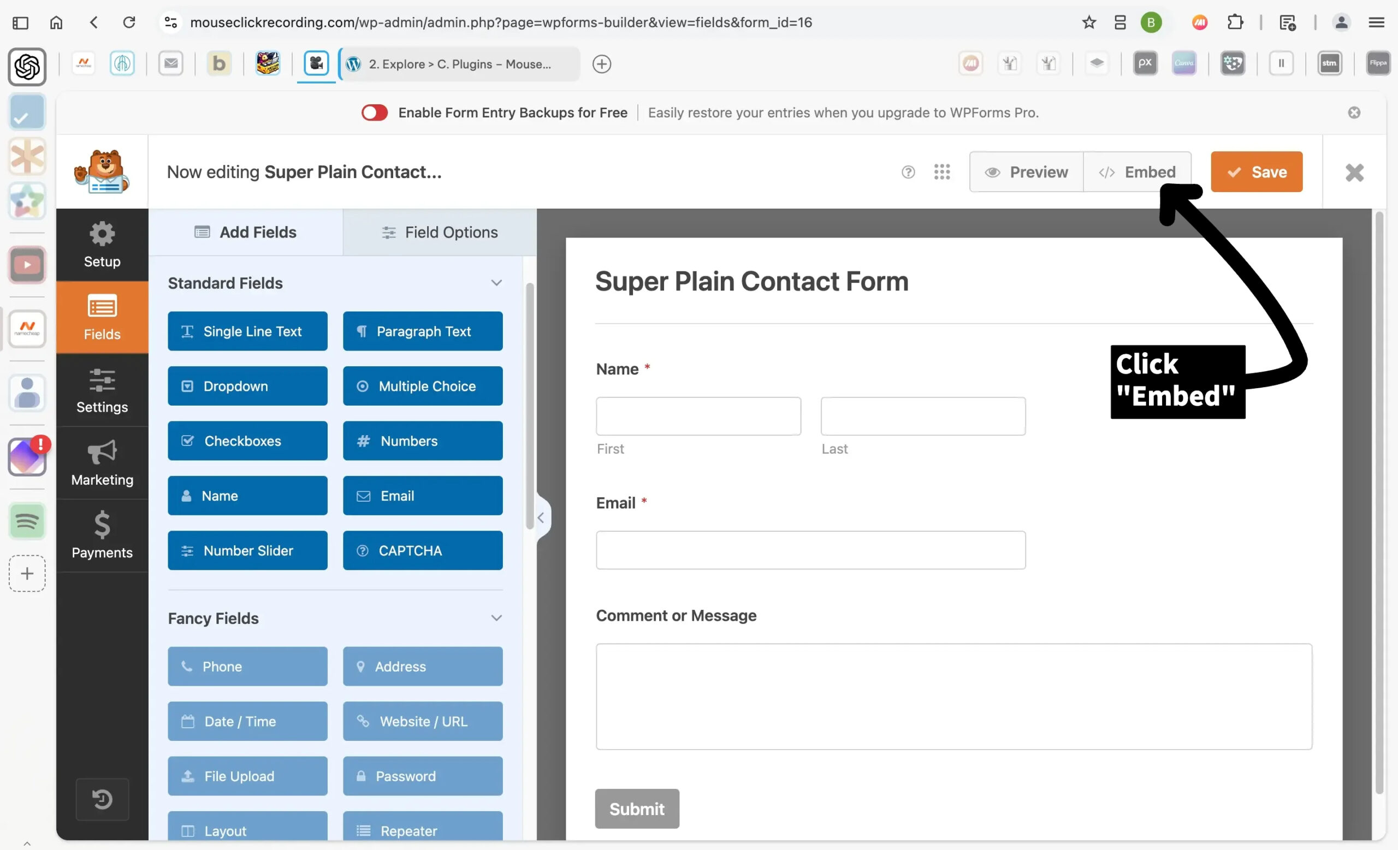Click the help question mark icon
The height and width of the screenshot is (850, 1398).
click(x=908, y=172)
